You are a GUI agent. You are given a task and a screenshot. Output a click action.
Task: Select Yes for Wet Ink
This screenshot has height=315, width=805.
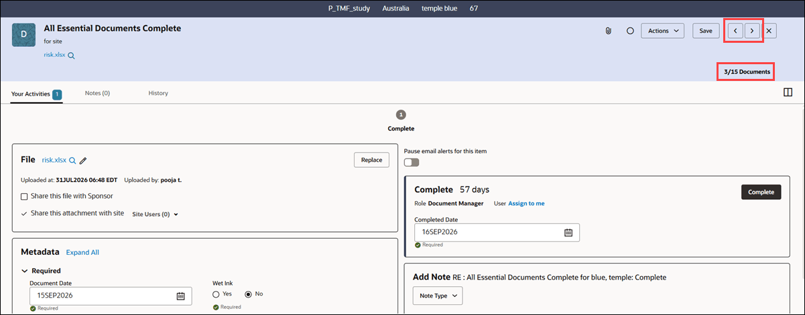click(216, 294)
